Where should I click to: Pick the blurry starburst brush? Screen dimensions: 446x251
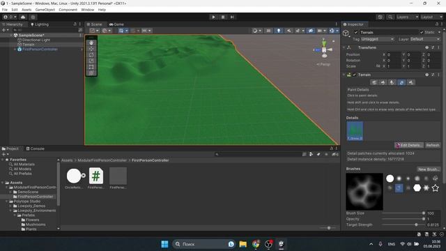pyautogui.click(x=426, y=188)
